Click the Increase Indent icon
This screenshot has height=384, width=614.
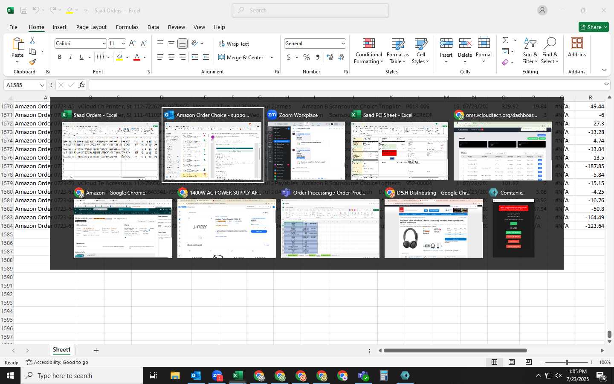pyautogui.click(x=206, y=57)
